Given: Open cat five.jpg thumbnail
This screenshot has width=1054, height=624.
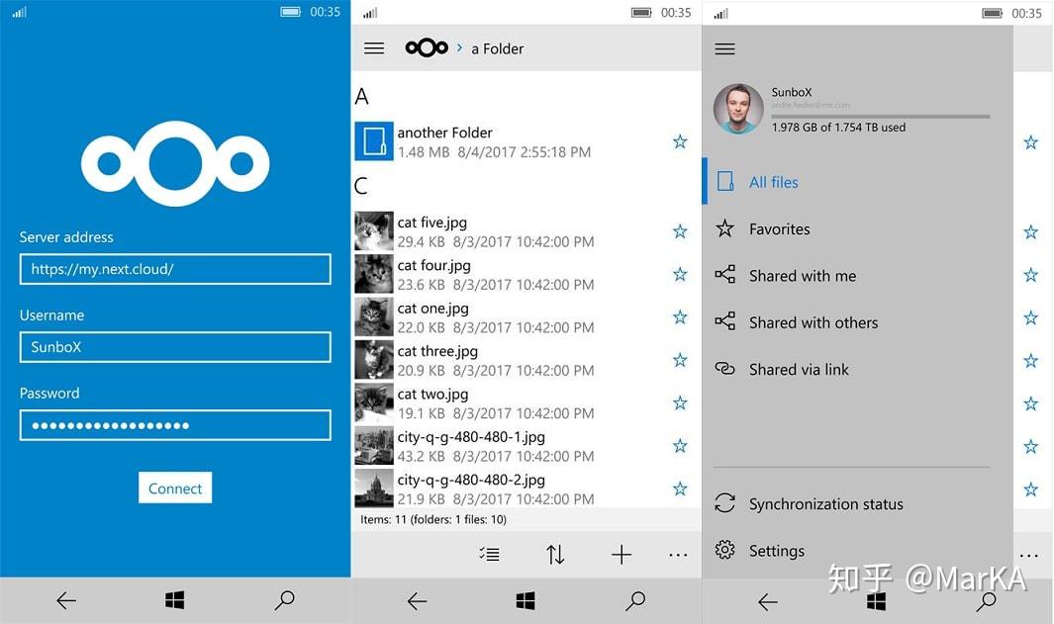Looking at the screenshot, I should (374, 231).
